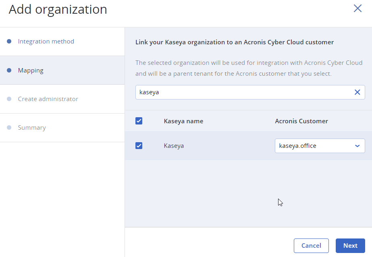Uncheck the Kaseya organization row checkbox
The height and width of the screenshot is (257, 372).
point(139,145)
